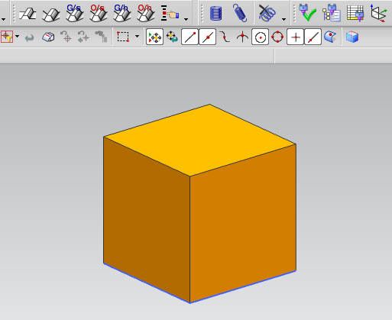The width and height of the screenshot is (392, 320).
Task: Click the pointing-hand list selection icon
Action: 170,13
